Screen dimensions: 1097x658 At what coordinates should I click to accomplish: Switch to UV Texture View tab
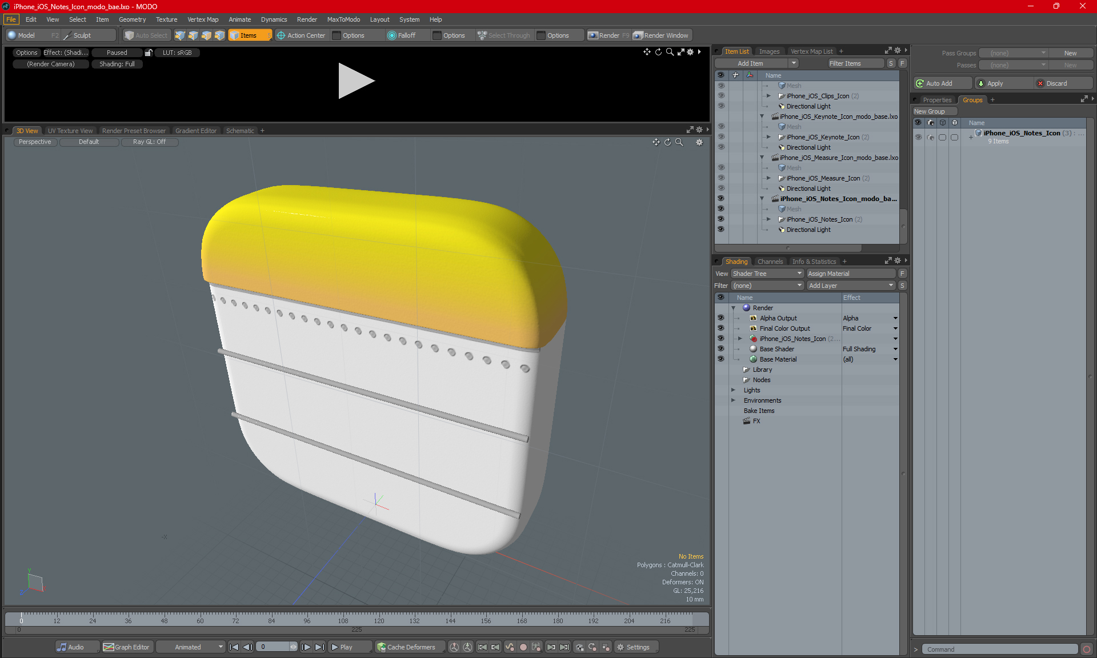[x=70, y=131]
